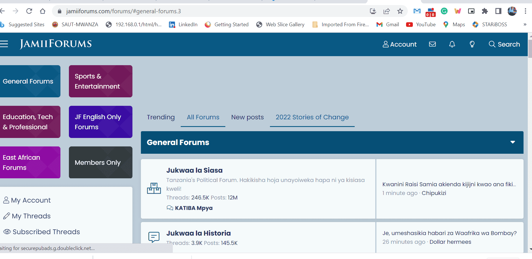This screenshot has width=532, height=259.
Task: Reload the page with the browser refresh icon
Action: pos(29,11)
